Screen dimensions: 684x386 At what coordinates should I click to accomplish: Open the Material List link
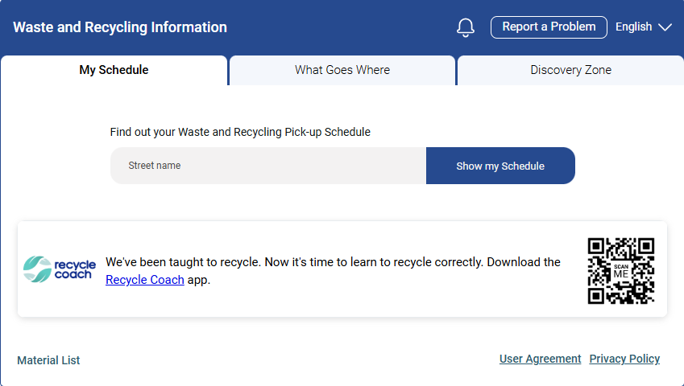(x=48, y=360)
